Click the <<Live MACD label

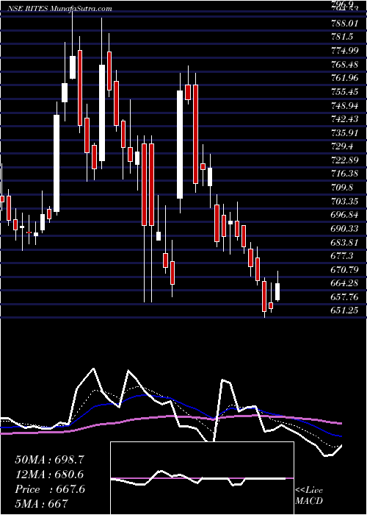point(309,496)
